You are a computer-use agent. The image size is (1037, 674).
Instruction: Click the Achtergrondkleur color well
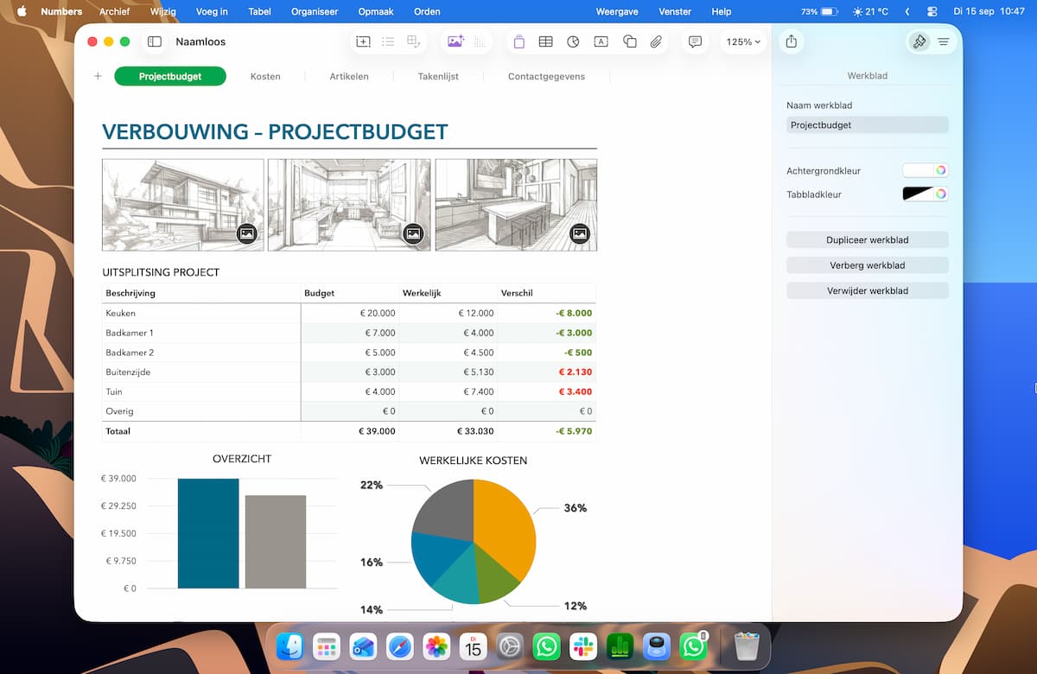click(919, 170)
